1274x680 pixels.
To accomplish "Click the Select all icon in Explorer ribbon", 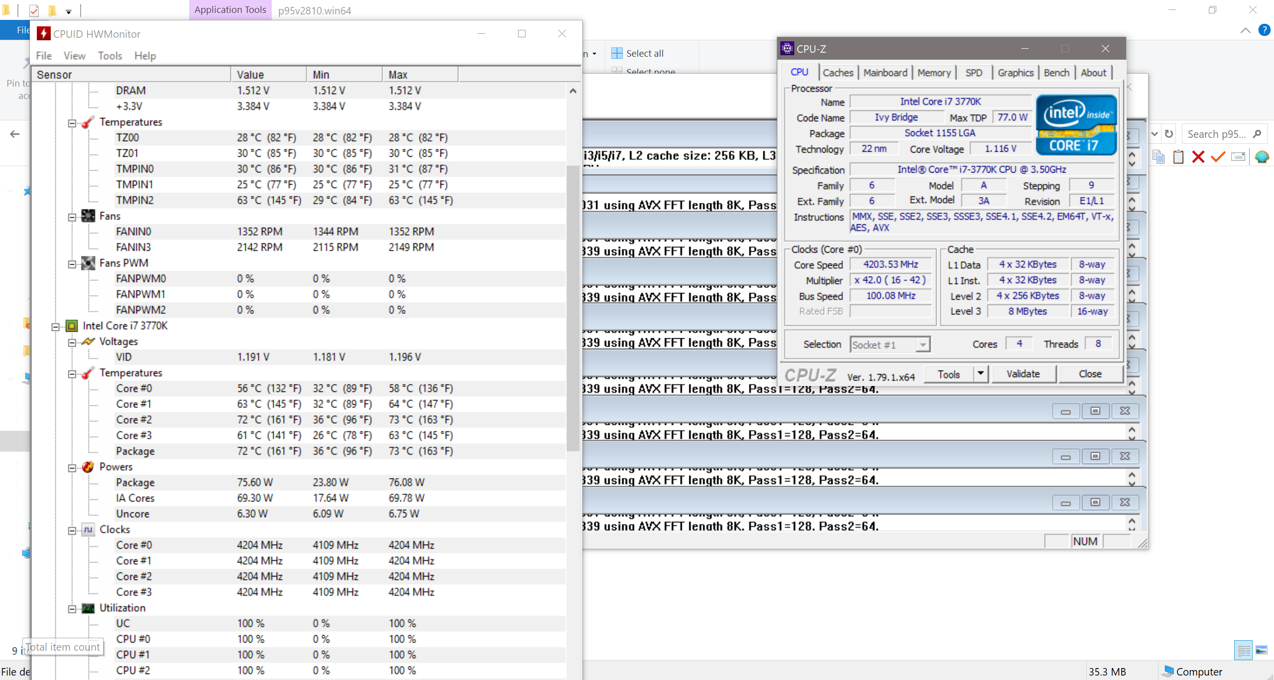I will coord(617,53).
